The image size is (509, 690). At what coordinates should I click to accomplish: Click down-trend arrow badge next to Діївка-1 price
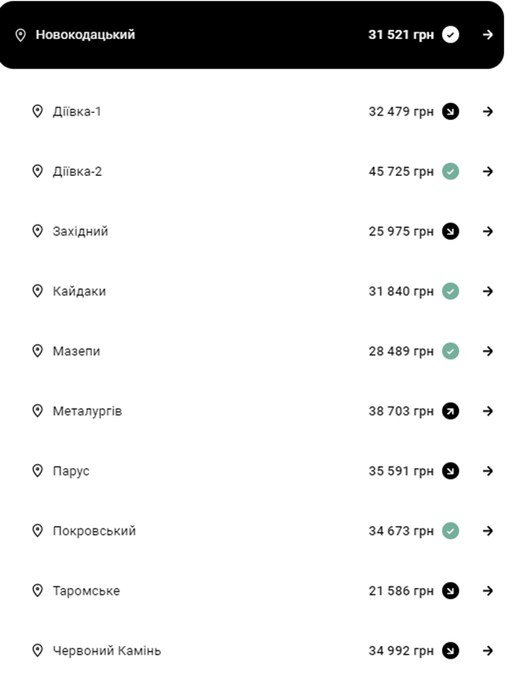point(450,111)
